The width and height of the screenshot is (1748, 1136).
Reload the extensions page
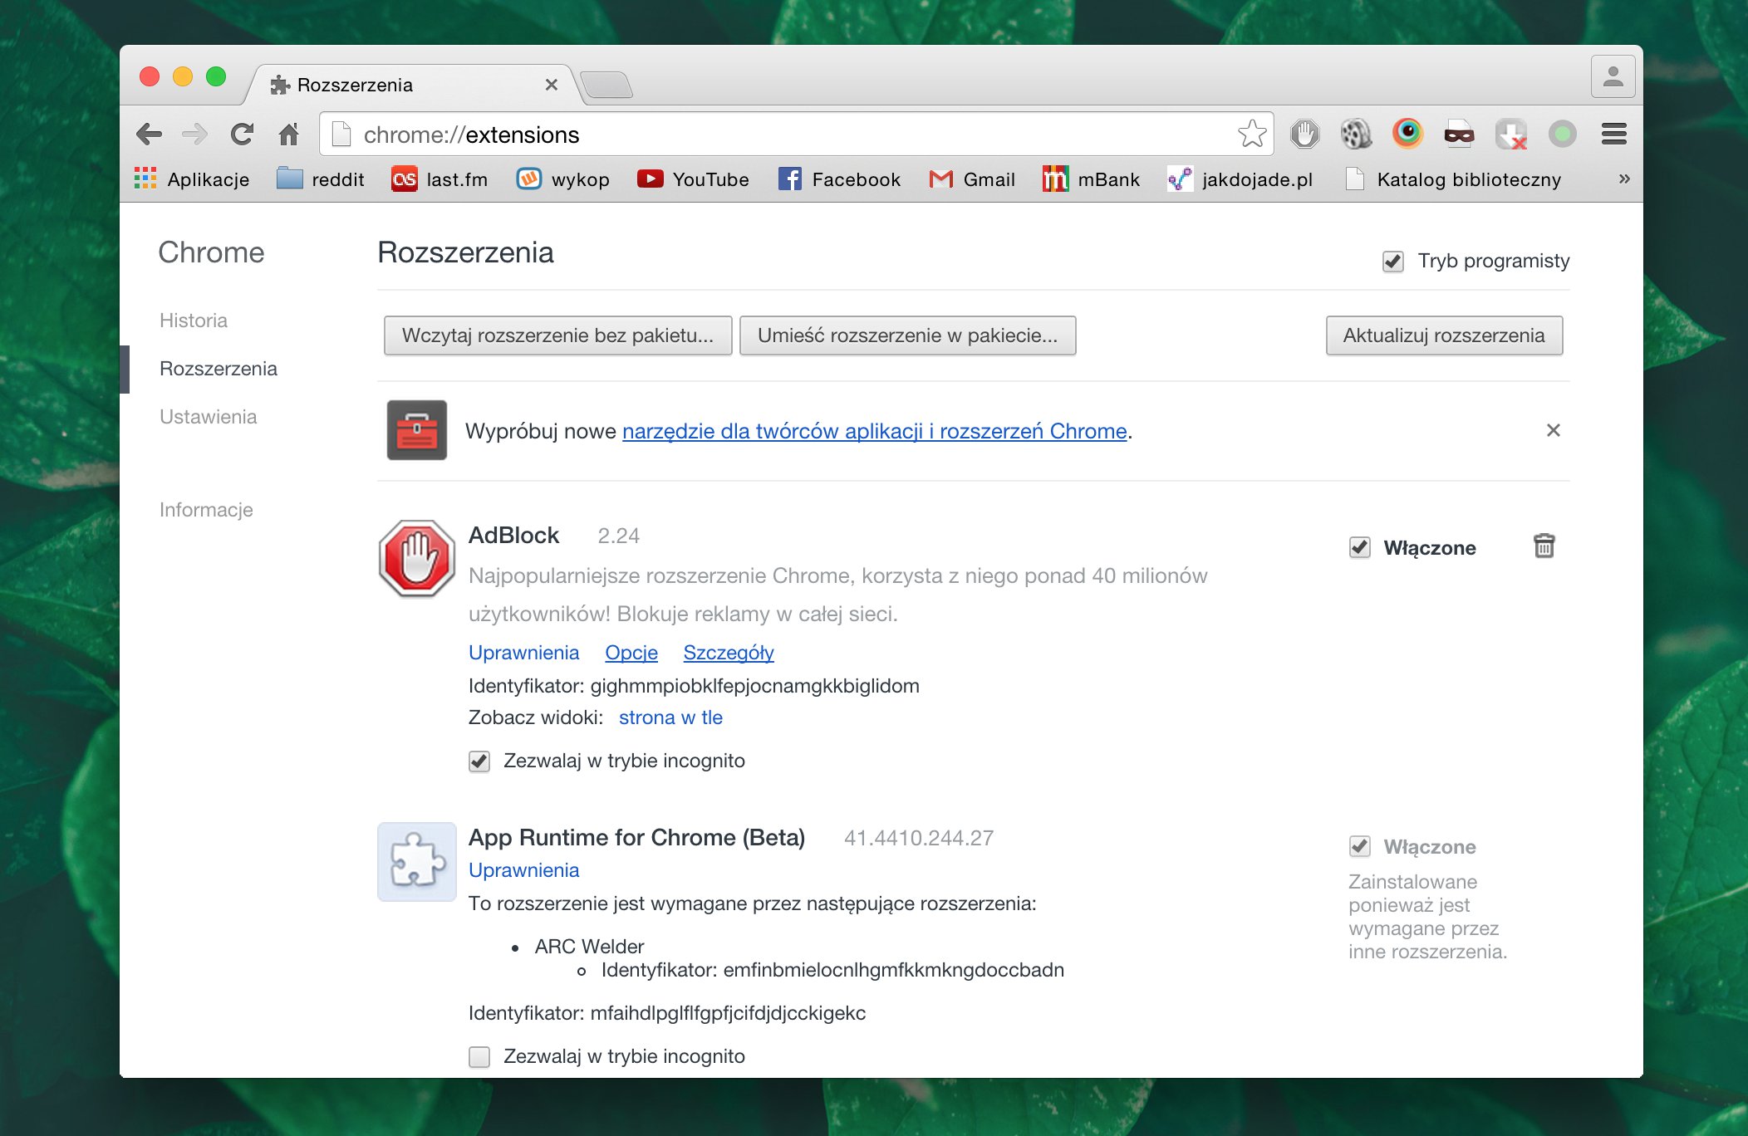click(x=242, y=134)
